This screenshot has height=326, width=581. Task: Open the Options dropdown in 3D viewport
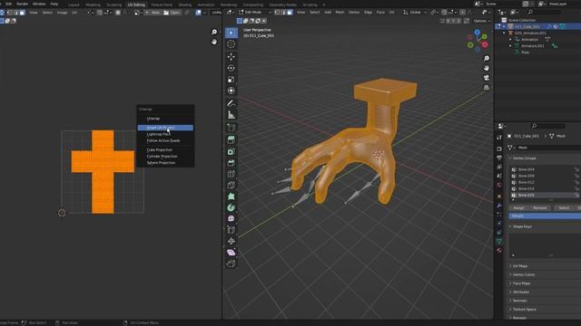click(482, 21)
